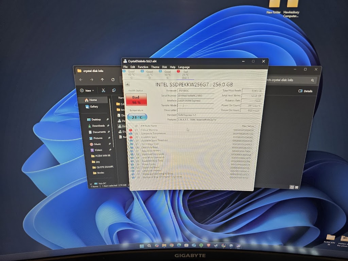Open the Theme menu in CrystalDiskInfo

(x=155, y=67)
